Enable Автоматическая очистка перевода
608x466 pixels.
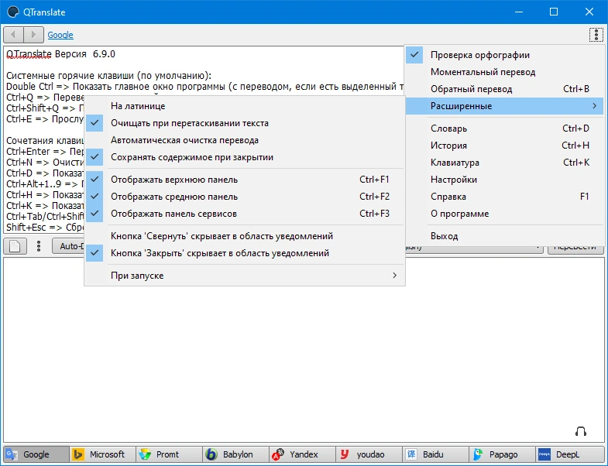[x=245, y=140]
